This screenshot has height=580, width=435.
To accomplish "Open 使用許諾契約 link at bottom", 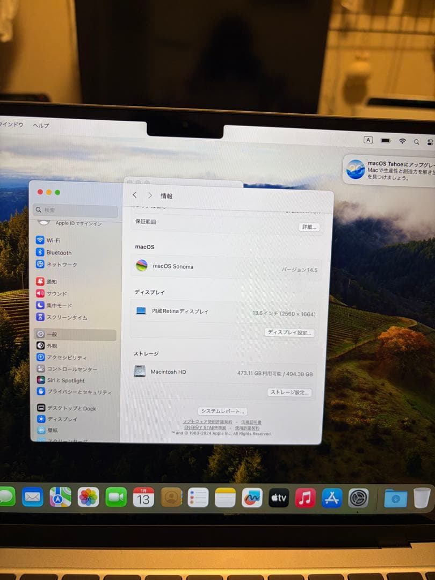I will point(247,428).
